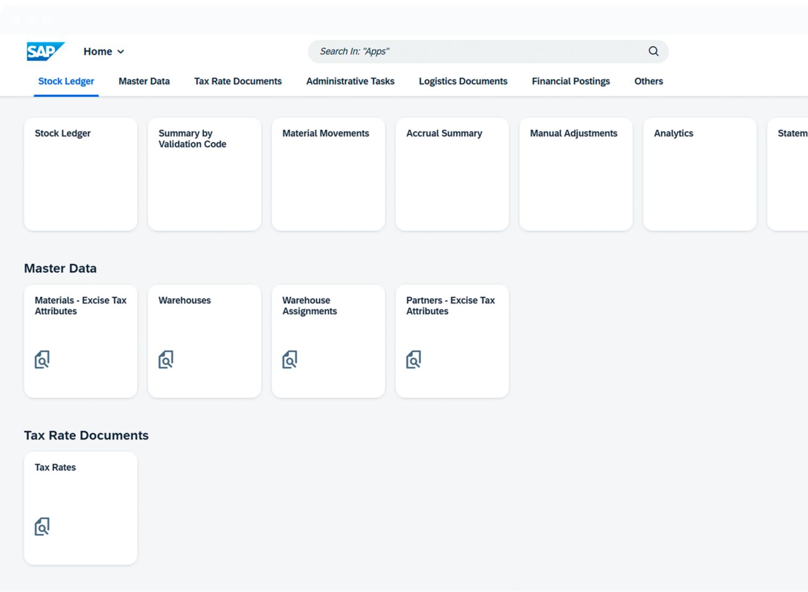Viewport: 808px width, 592px height.
Task: Launch the Material Movements tile
Action: 329,174
